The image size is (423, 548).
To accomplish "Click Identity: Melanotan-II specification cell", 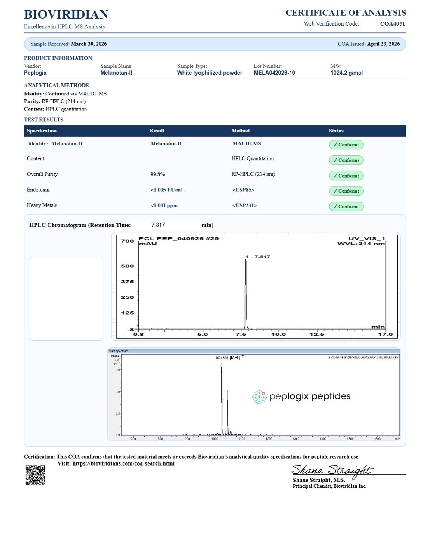I will [x=55, y=144].
